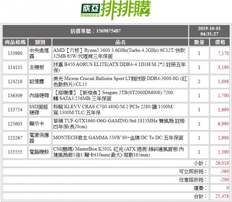Click the subtotal value 26,018
The width and height of the screenshot is (232, 202).
pyautogui.click(x=222, y=163)
